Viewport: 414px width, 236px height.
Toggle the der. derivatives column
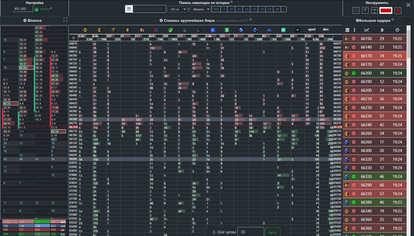[326, 29]
